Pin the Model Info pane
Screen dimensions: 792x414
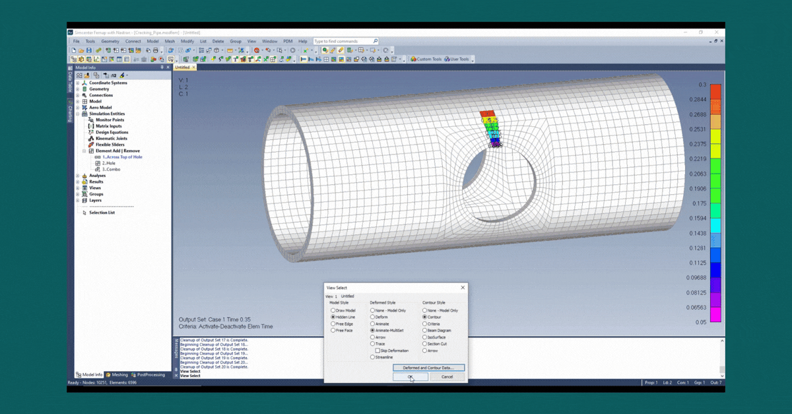(x=162, y=67)
